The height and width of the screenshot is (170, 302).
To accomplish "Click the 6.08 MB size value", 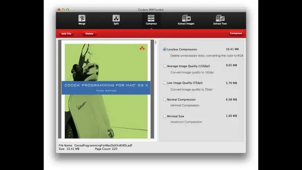I will click(231, 100).
